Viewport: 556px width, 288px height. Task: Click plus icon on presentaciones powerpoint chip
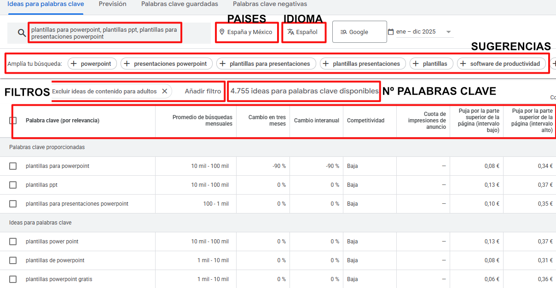coord(127,63)
